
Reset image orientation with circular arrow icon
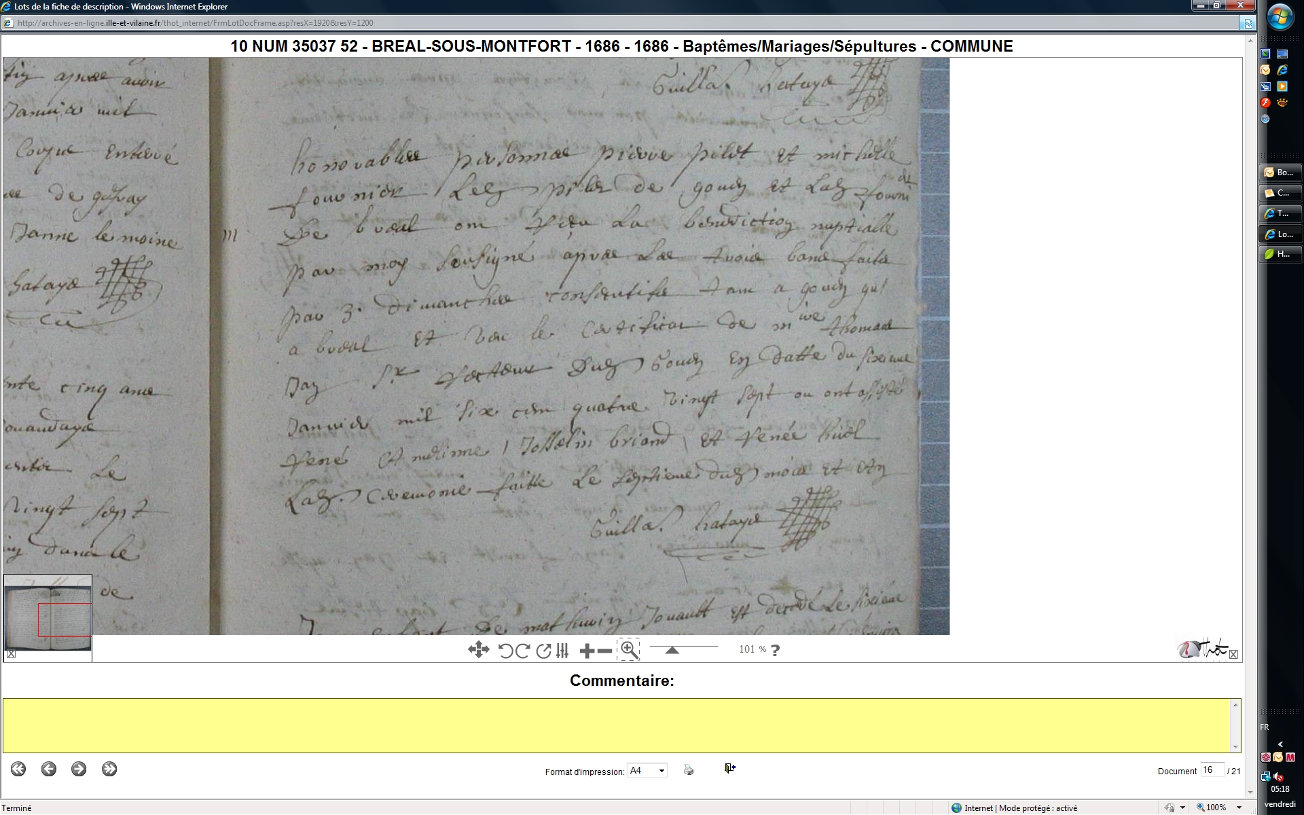[543, 651]
